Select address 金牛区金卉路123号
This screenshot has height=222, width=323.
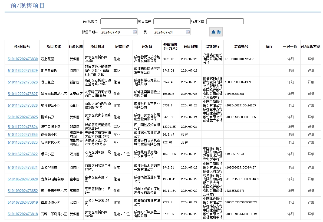click(x=97, y=179)
